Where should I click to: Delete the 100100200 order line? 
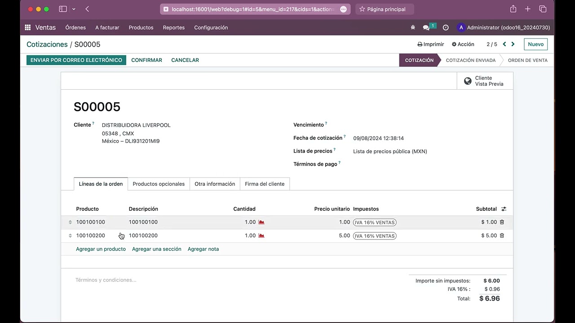click(x=502, y=236)
